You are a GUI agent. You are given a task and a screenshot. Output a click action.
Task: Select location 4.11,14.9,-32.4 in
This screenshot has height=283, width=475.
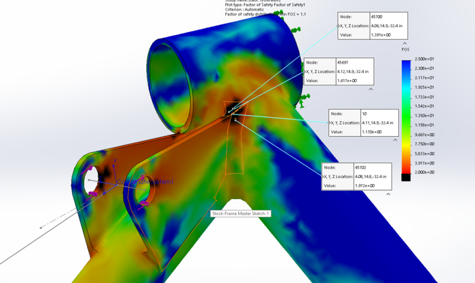(377, 123)
